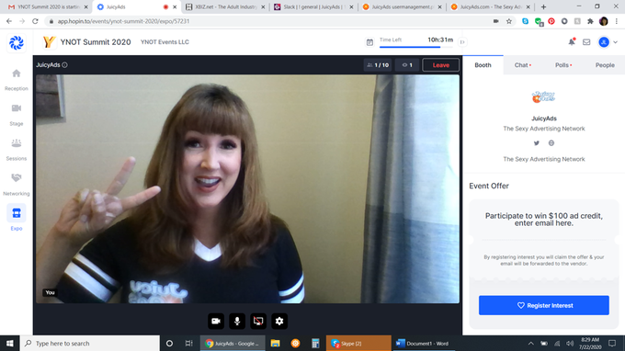Expand the profile menu chevron

pos(616,42)
